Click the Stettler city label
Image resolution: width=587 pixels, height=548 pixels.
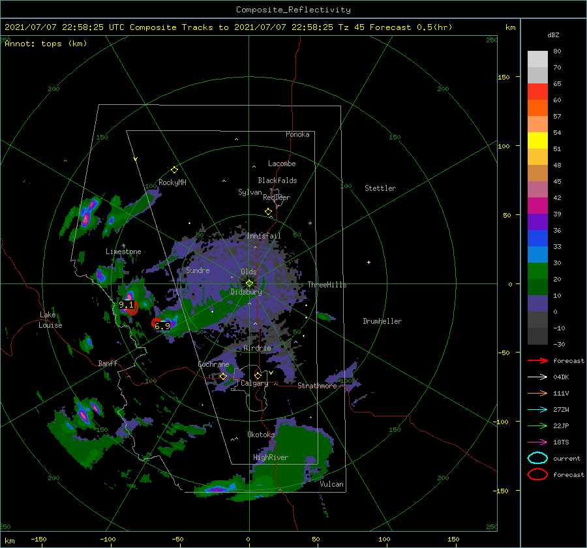[x=380, y=188]
